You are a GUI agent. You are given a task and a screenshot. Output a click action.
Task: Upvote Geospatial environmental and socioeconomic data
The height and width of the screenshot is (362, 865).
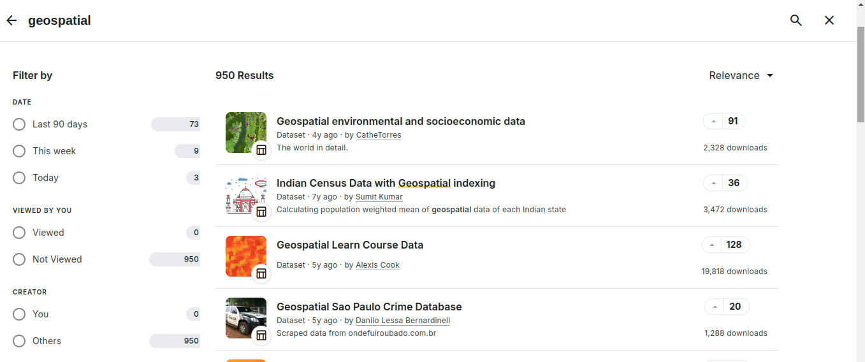(714, 121)
